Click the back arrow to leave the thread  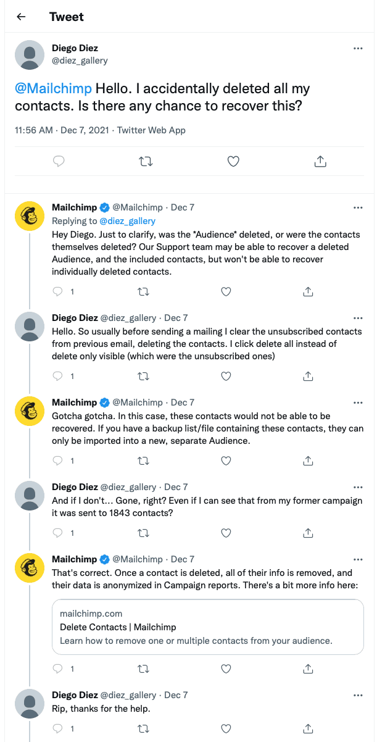[x=20, y=17]
